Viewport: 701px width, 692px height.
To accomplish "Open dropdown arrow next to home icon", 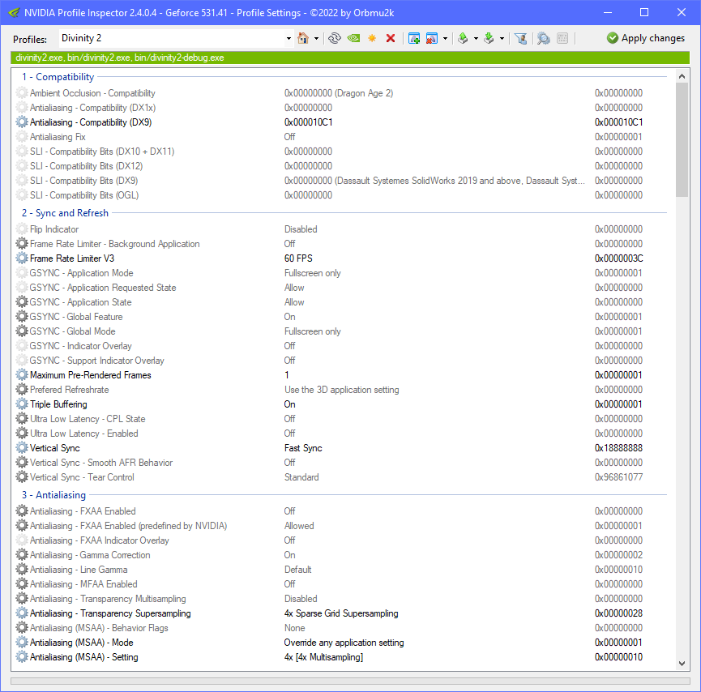I will [x=317, y=38].
